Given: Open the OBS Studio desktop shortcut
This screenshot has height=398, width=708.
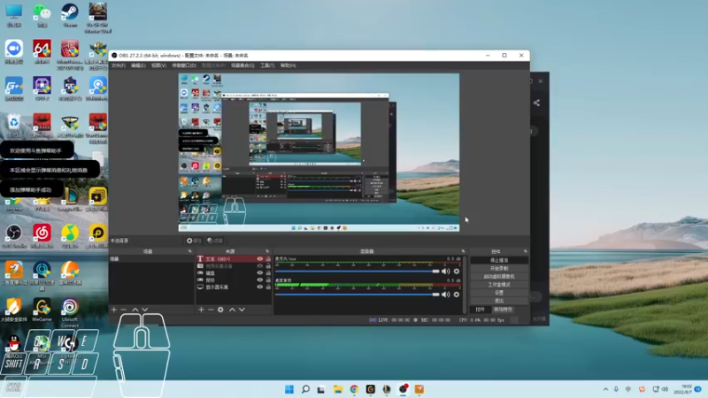Looking at the screenshot, I should coord(14,236).
